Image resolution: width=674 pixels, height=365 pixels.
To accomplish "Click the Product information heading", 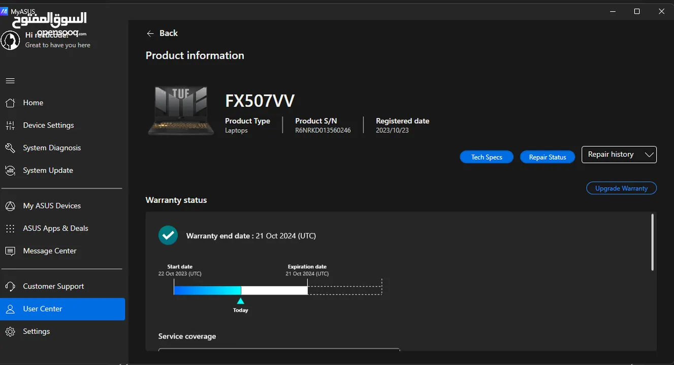I will tap(195, 56).
